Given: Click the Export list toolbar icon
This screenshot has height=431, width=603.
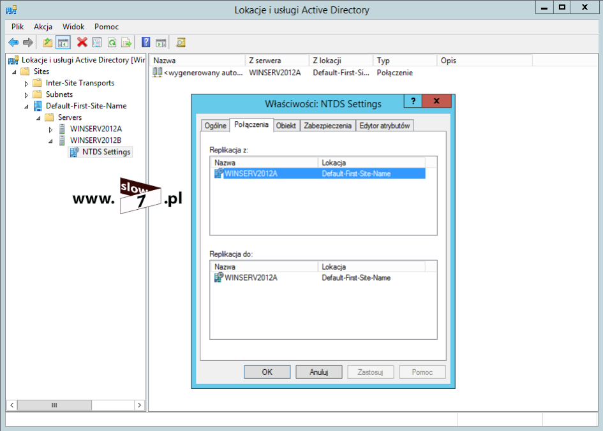Looking at the screenshot, I should (126, 42).
